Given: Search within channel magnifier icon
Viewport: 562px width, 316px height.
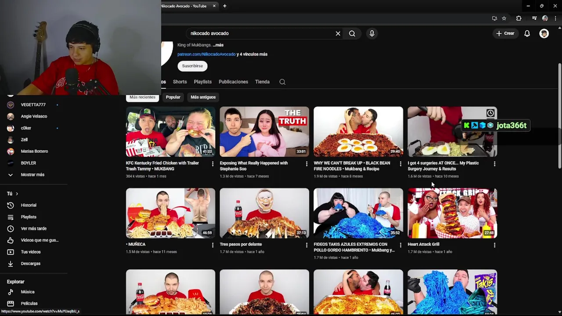Looking at the screenshot, I should tap(282, 82).
